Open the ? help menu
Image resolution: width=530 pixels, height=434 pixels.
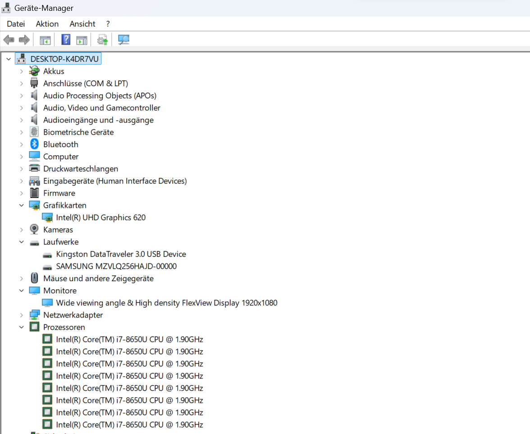coord(108,23)
